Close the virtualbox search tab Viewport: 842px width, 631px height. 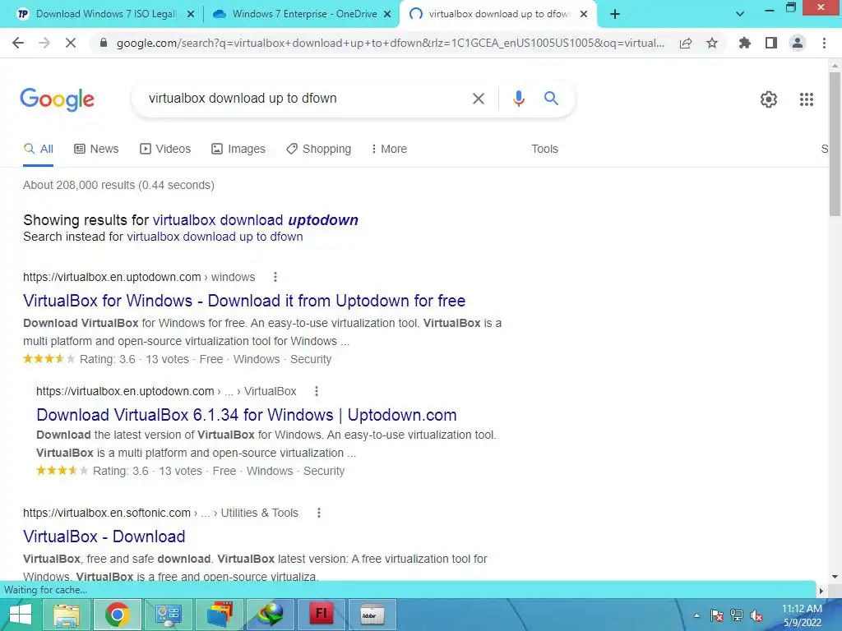584,15
